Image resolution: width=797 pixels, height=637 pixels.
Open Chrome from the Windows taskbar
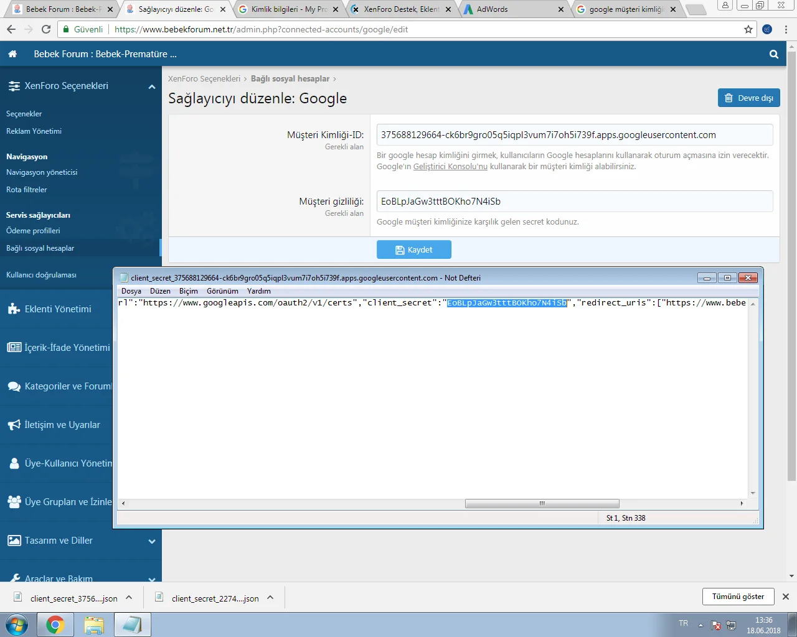pos(55,625)
